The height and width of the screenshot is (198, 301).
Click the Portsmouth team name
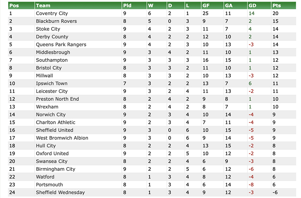(x=49, y=184)
